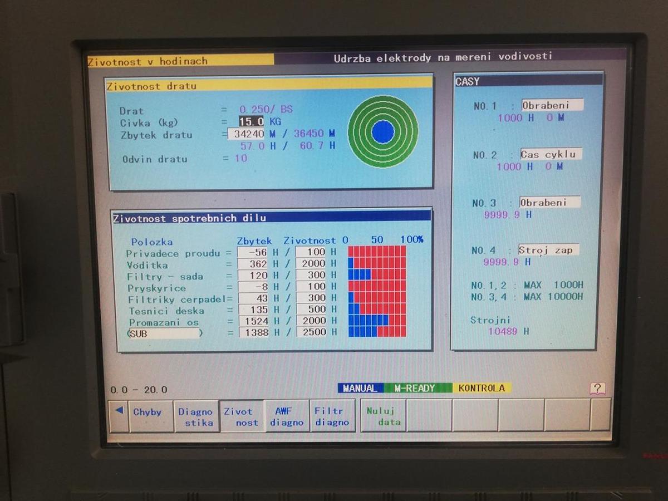Image resolution: width=668 pixels, height=501 pixels.
Task: Select Pryskyrice lifetime 100 field
Action: pyautogui.click(x=311, y=287)
